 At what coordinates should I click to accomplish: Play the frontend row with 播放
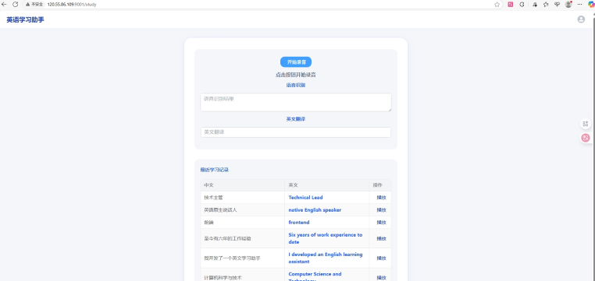tap(381, 223)
